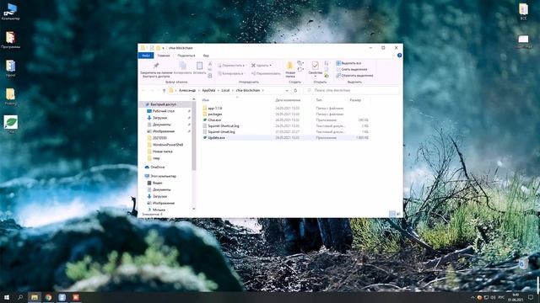Click the Переименовать rename button
The height and width of the screenshot is (303, 540).
[266, 73]
